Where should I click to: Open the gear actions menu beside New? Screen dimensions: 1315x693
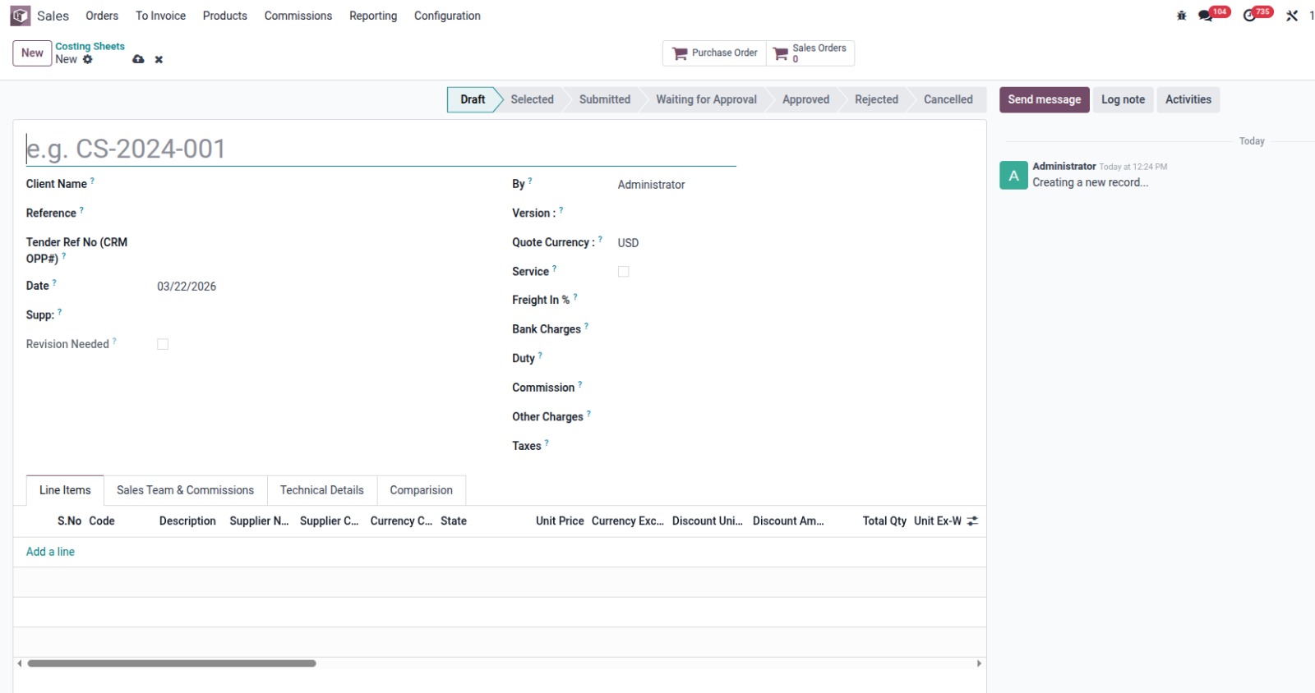(x=88, y=59)
